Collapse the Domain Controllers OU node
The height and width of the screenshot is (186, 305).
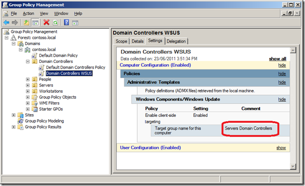coord(28,62)
